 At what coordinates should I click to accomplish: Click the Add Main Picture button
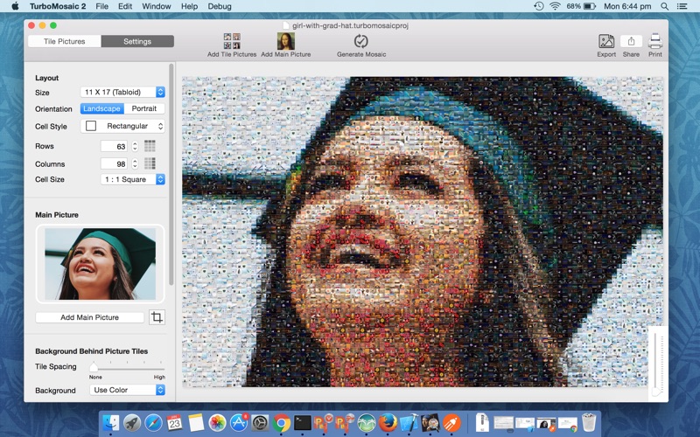pyautogui.click(x=90, y=317)
